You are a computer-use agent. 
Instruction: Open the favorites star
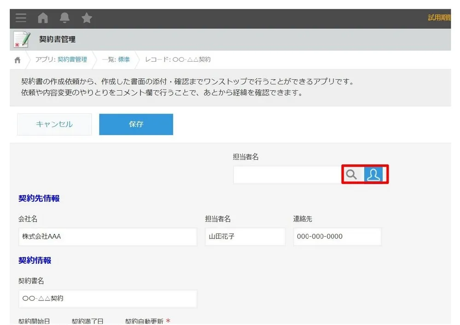[86, 17]
